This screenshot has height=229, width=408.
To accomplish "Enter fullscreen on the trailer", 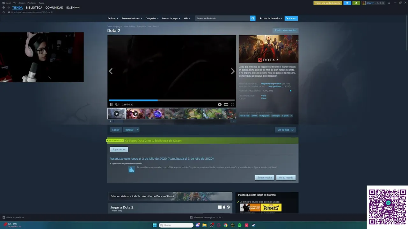I will point(232,104).
